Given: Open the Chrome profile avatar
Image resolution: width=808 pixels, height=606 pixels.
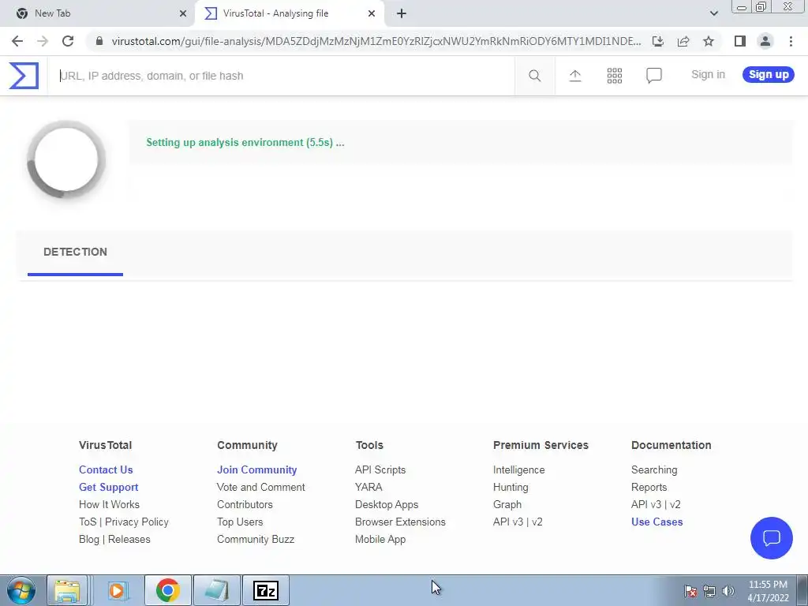Looking at the screenshot, I should (x=765, y=41).
